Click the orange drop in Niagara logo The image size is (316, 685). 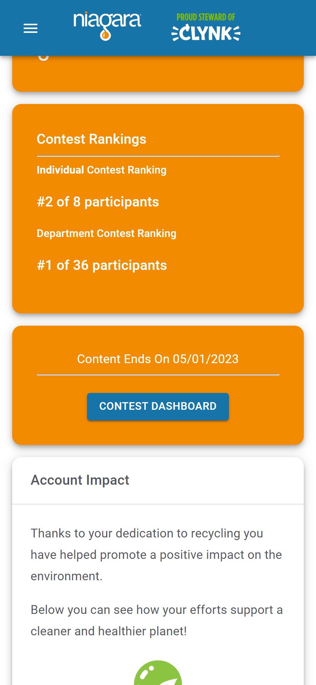point(105,36)
